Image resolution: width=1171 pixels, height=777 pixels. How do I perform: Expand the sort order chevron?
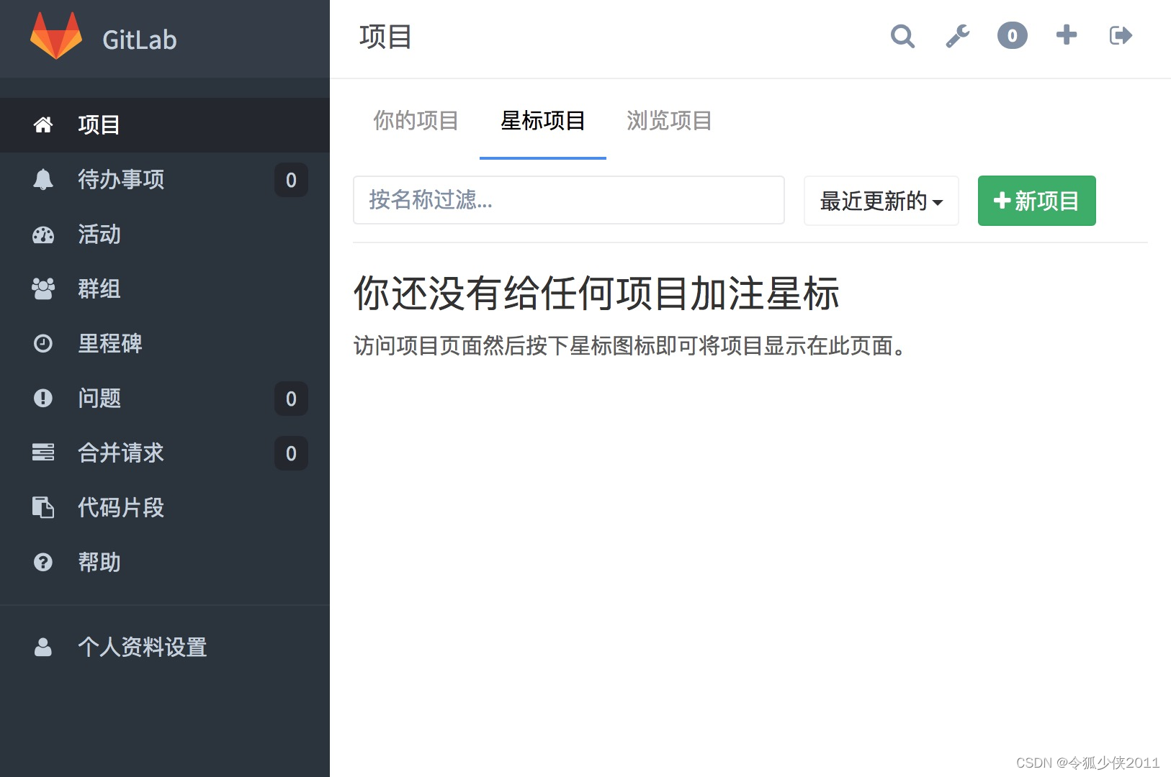click(x=938, y=203)
